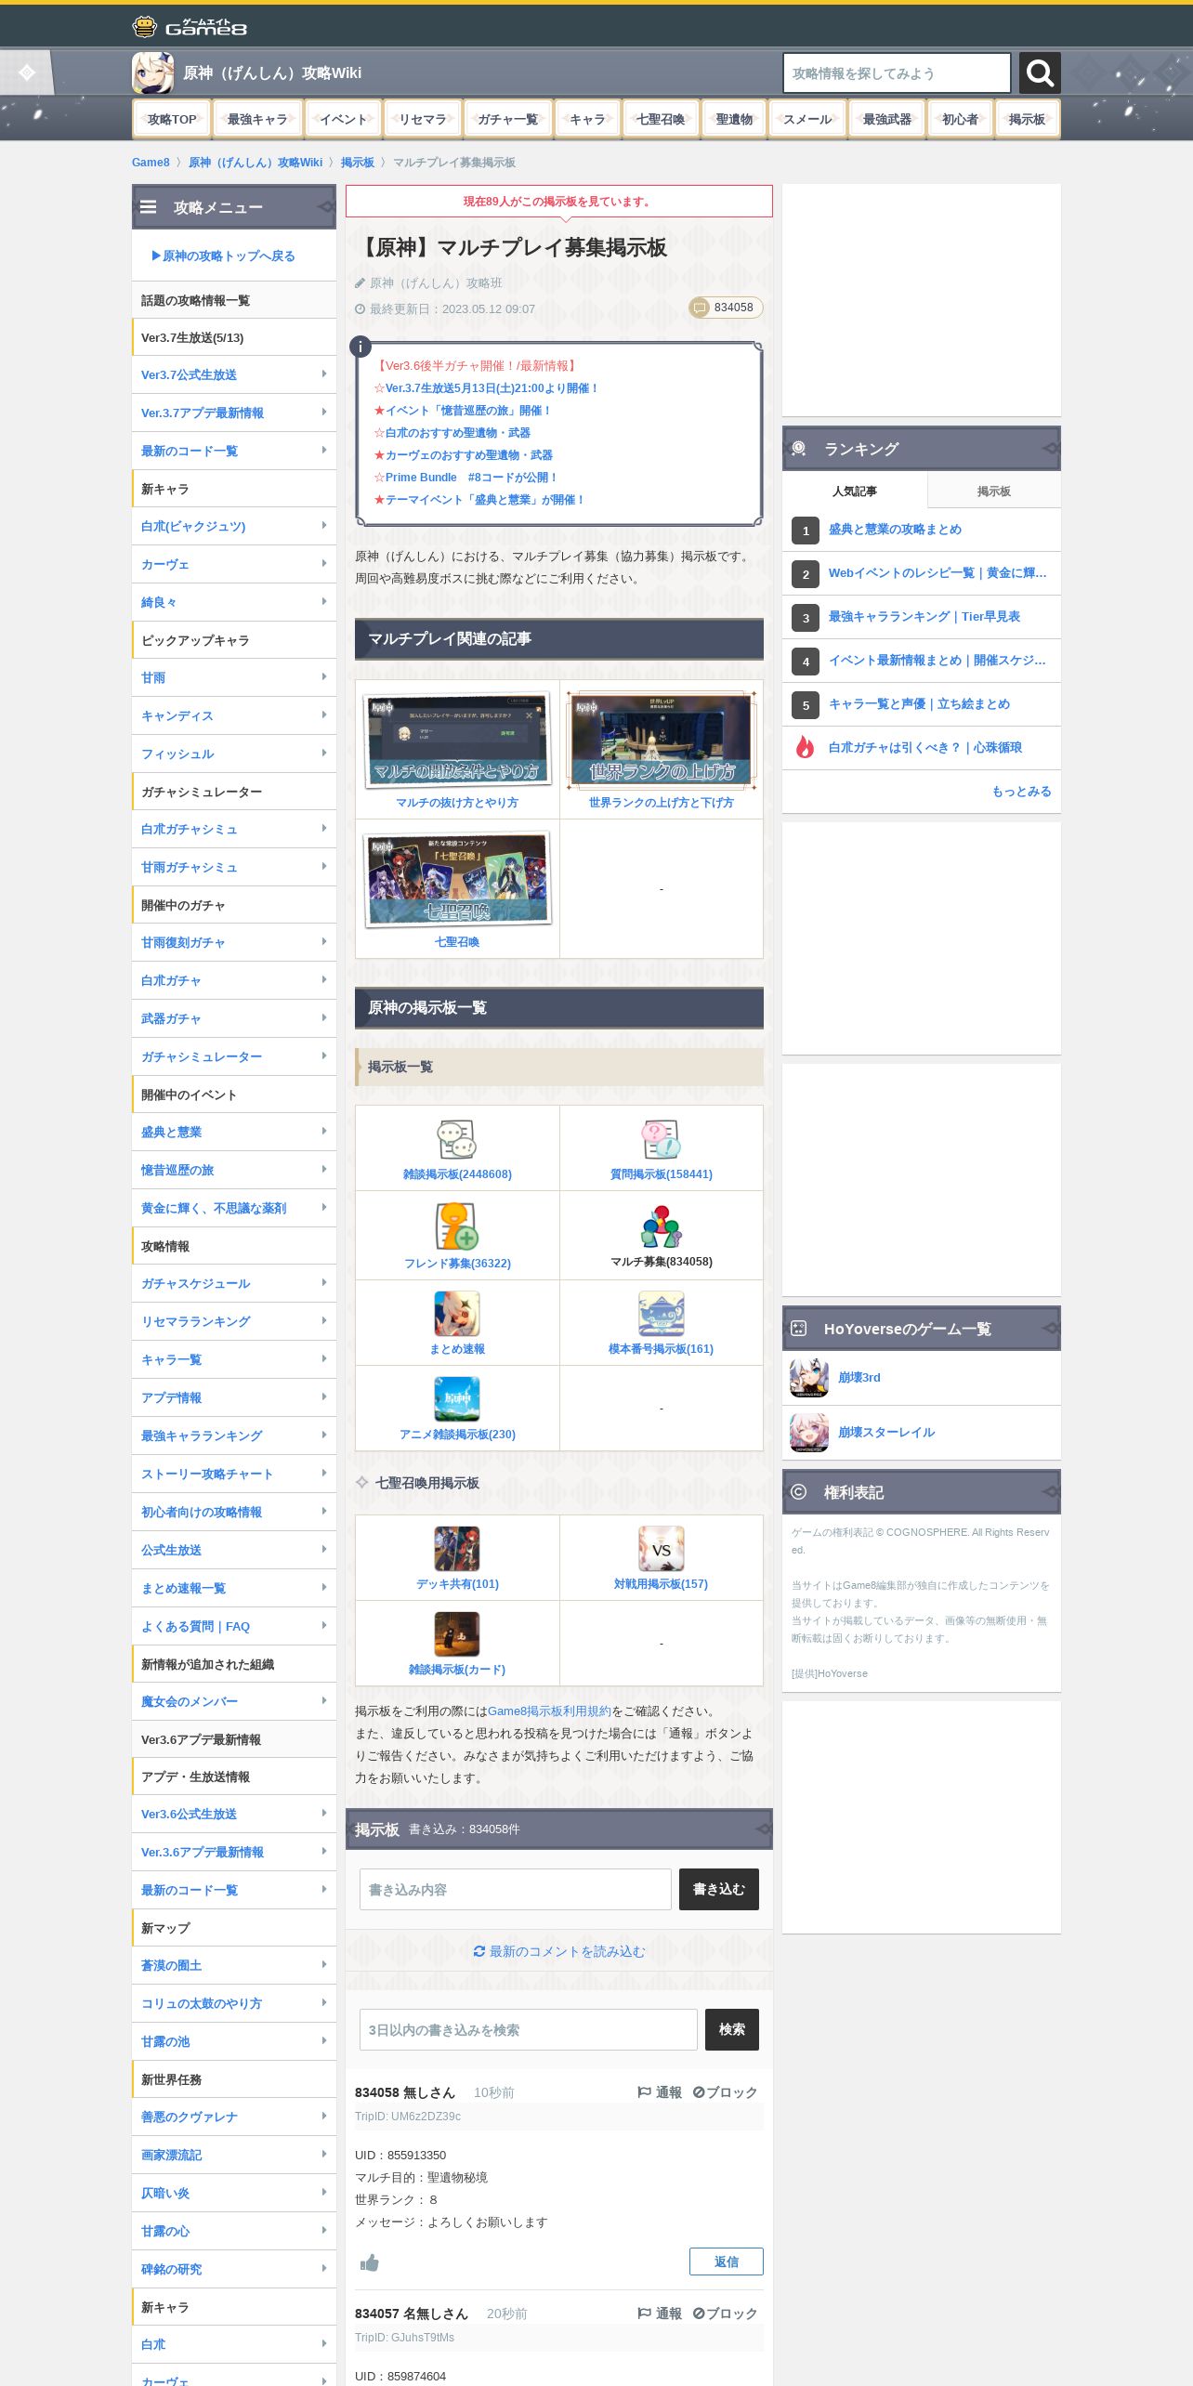Click the reload icon for 最新のコメントを読み込む

(479, 1951)
